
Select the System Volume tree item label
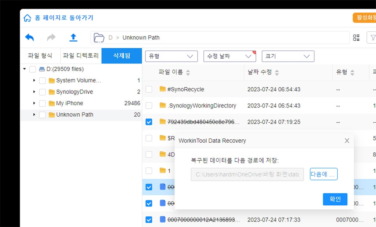point(79,80)
